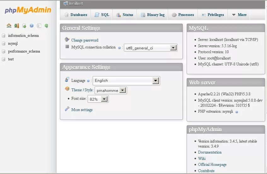Open help icon next to Language label

(88, 81)
